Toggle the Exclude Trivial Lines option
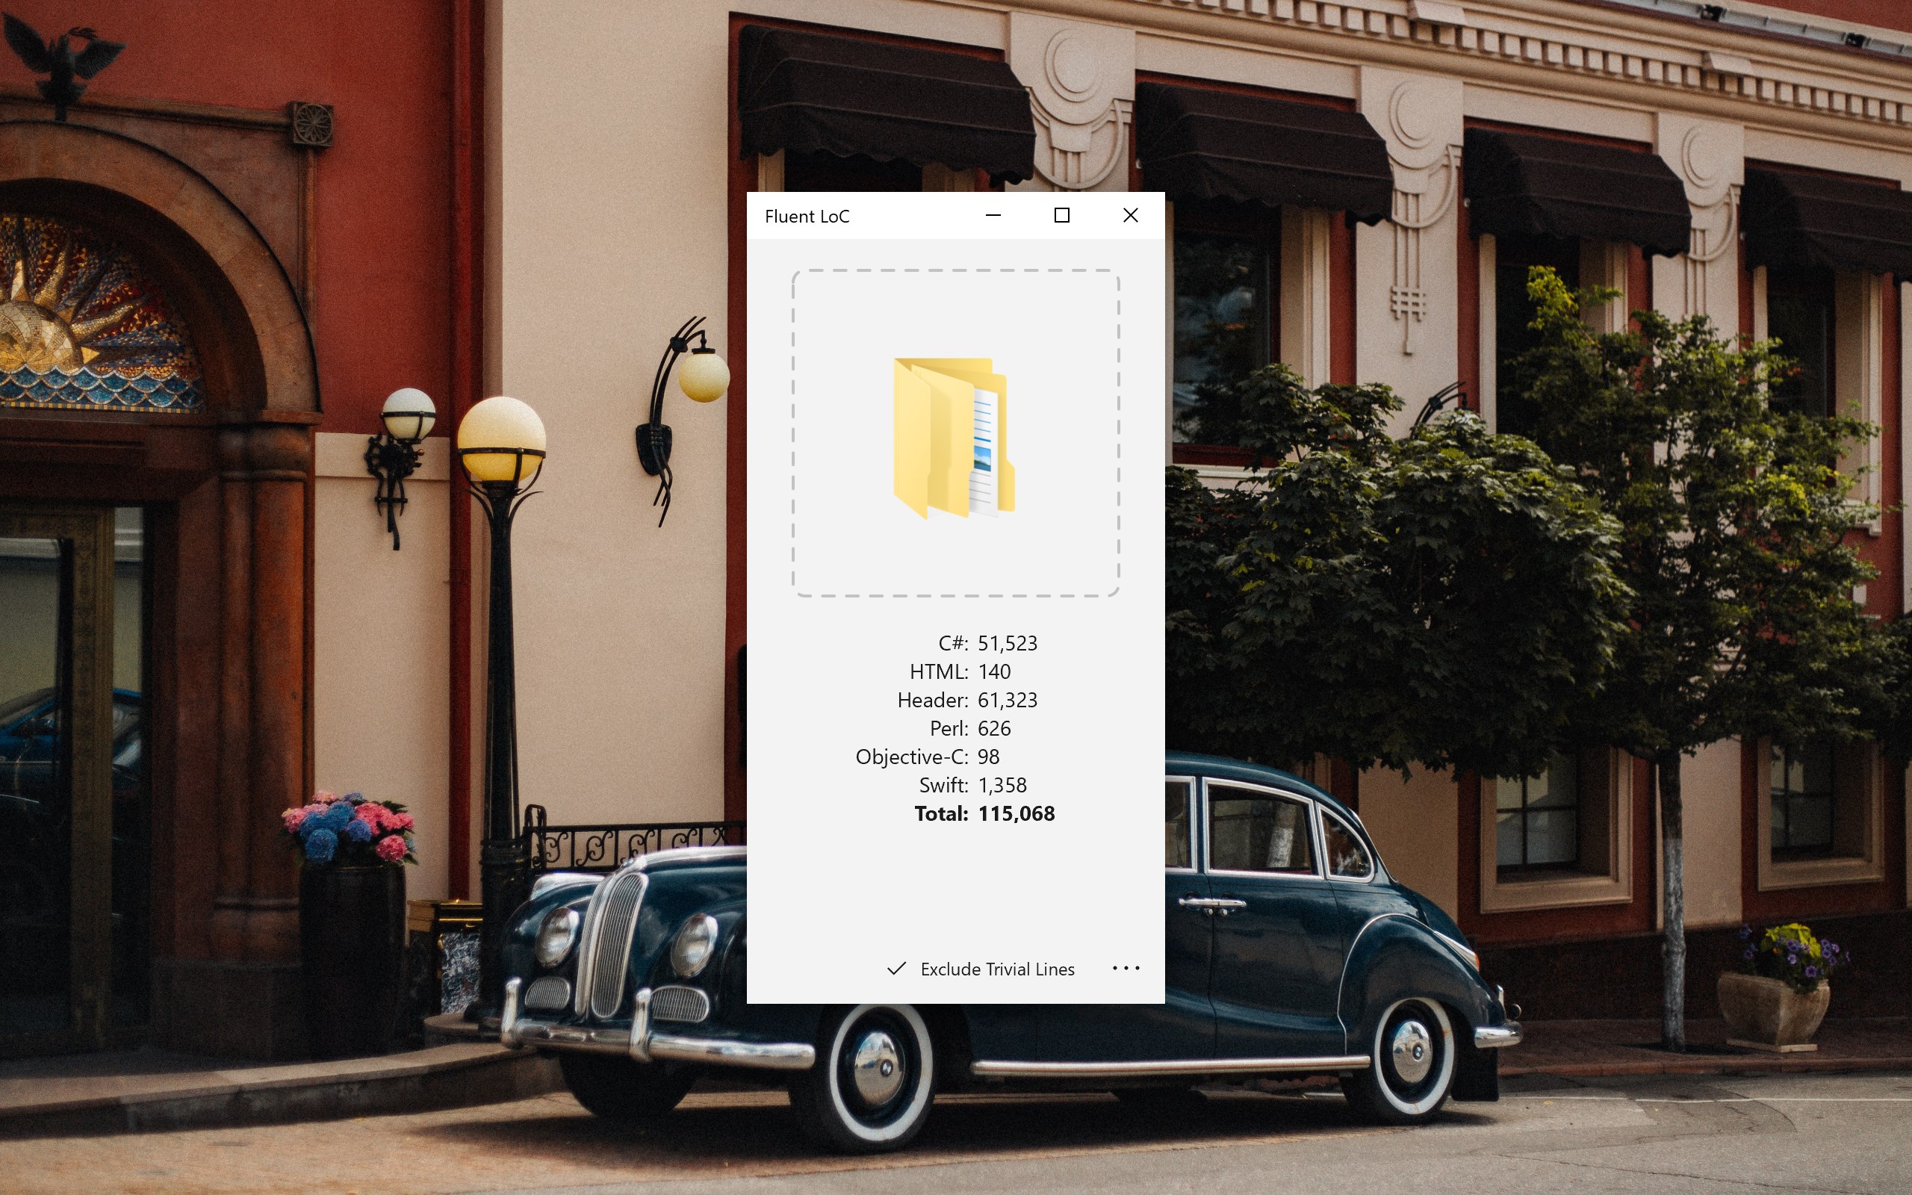Image resolution: width=1912 pixels, height=1195 pixels. click(x=996, y=969)
